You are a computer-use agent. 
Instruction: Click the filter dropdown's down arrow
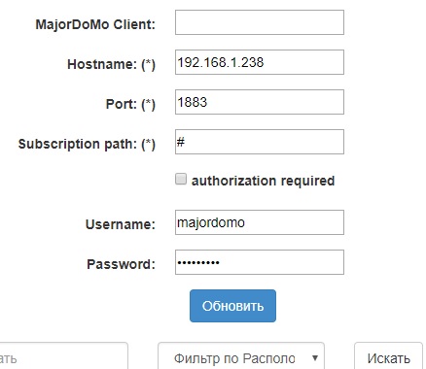315,358
